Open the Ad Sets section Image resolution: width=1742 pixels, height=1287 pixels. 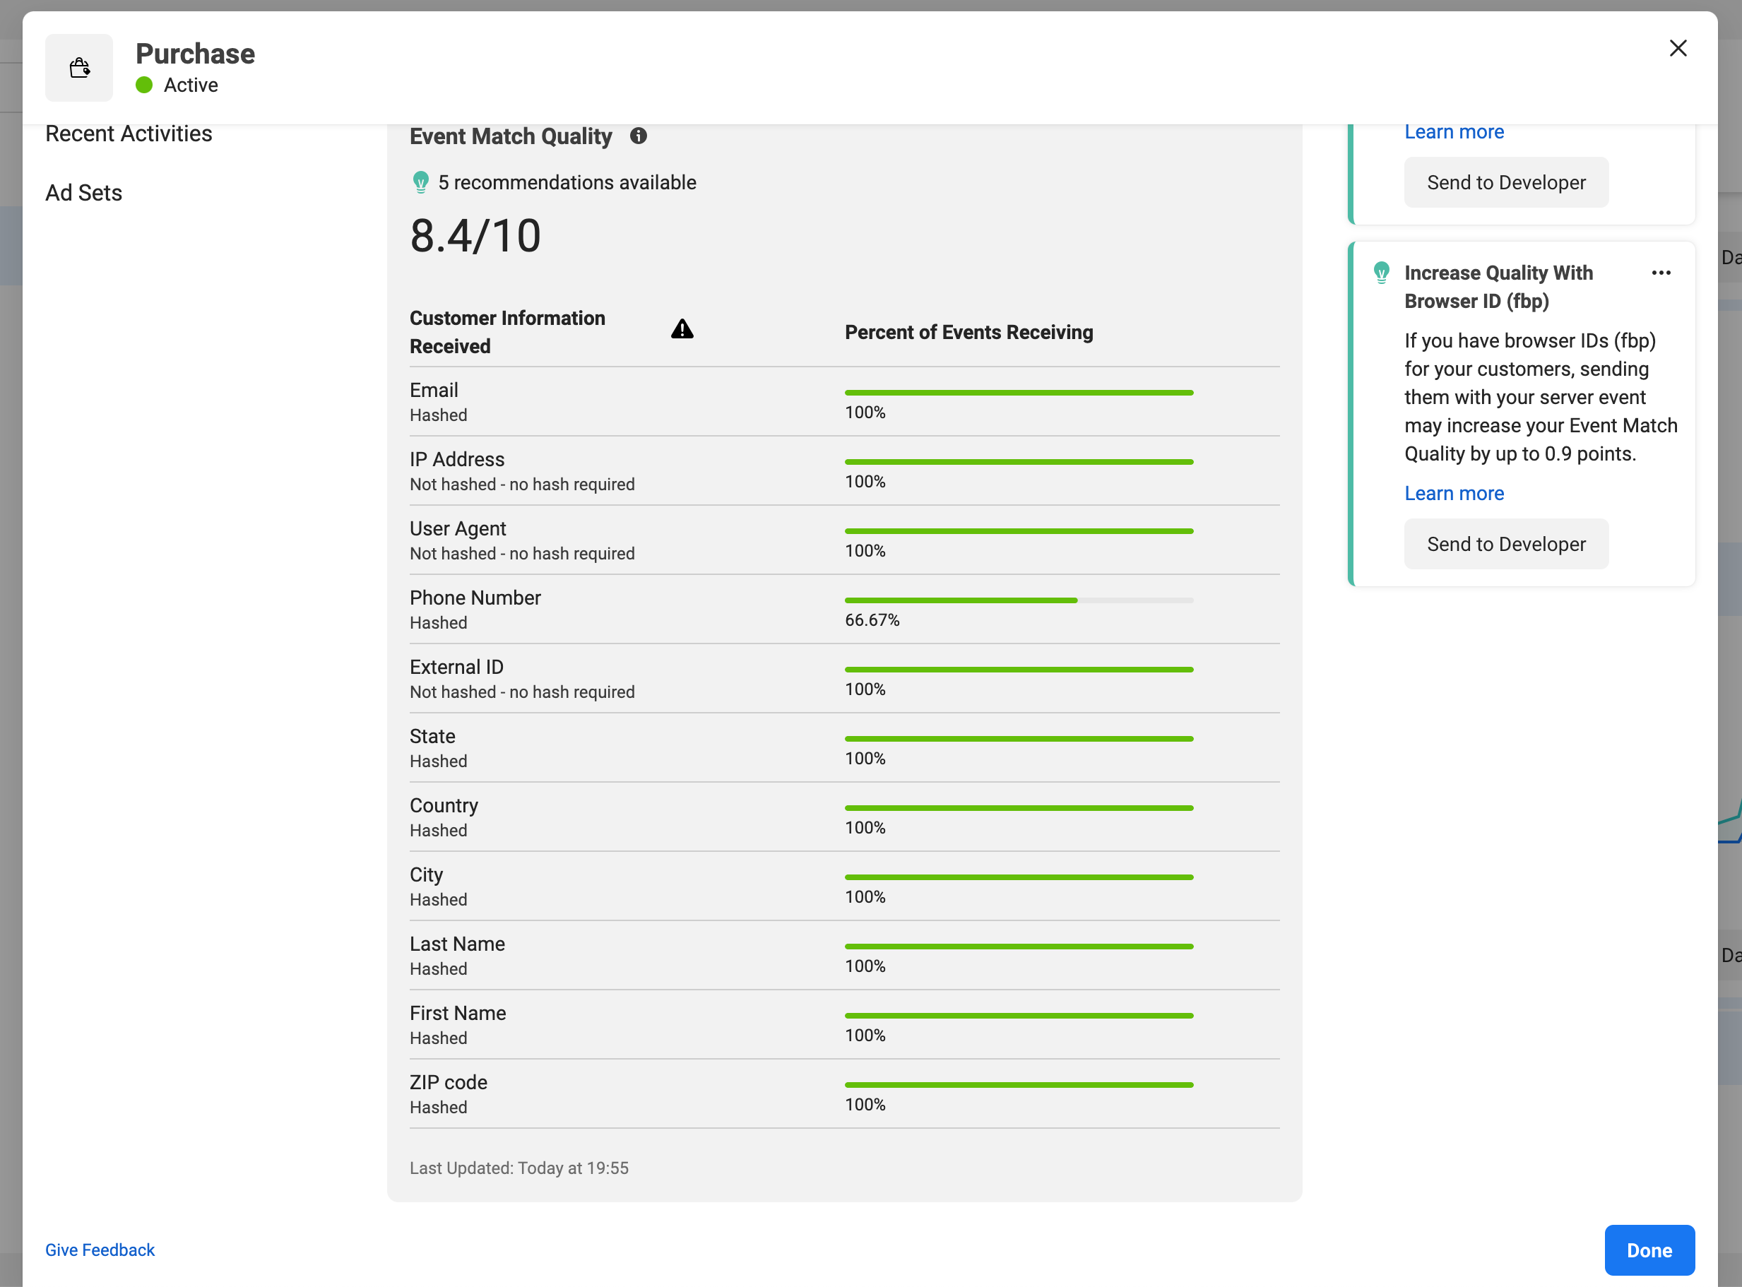(x=83, y=192)
